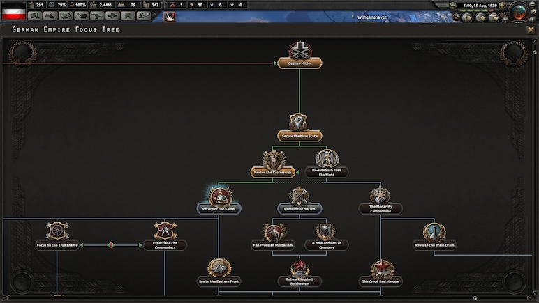Screen dimensions: 539x303
Task: Click the red telephone counter showing 1
Action: pos(177,5)
